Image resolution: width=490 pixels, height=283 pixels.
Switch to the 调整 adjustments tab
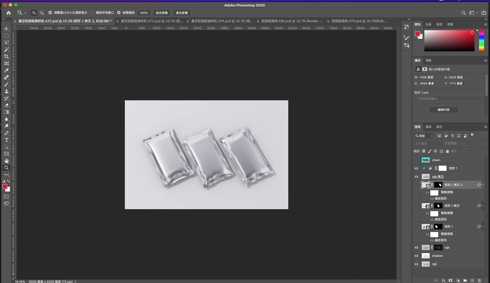(428, 60)
